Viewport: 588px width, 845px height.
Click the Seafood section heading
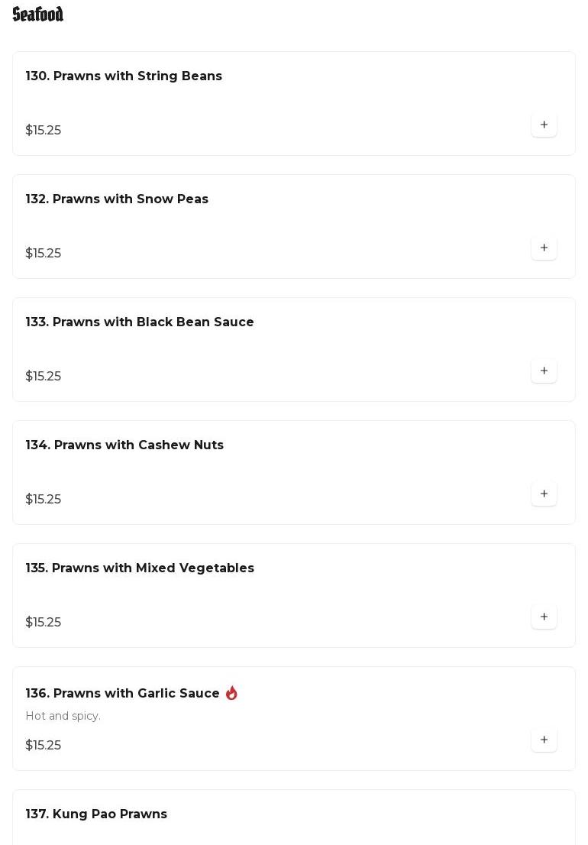(x=38, y=15)
